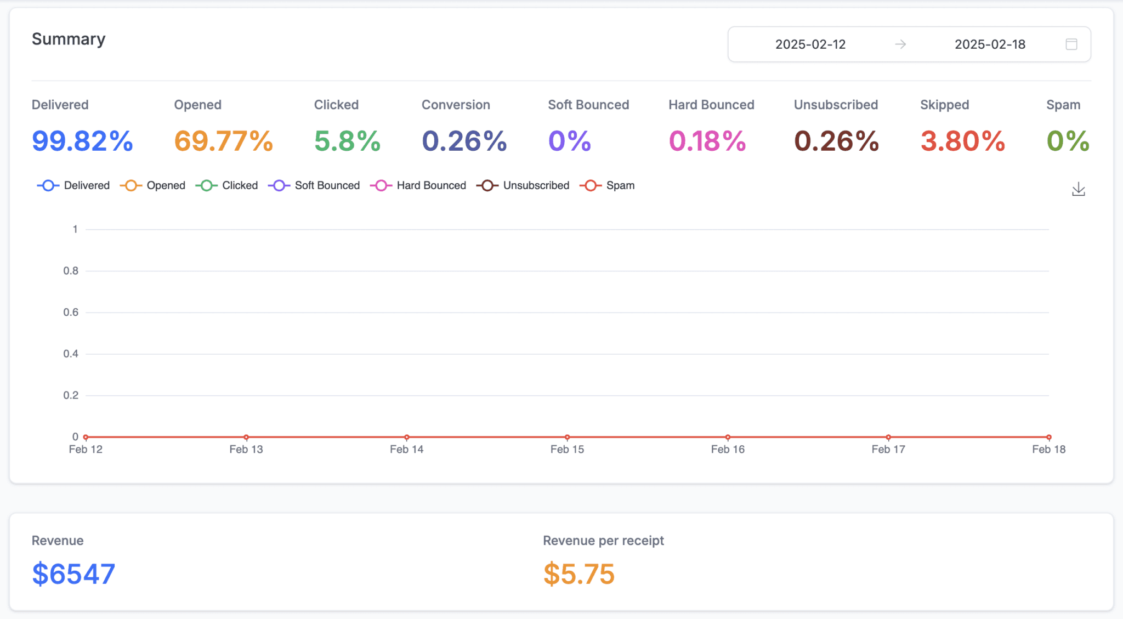Viewport: 1123px width, 619px height.
Task: Click the Delivered 99.82% metric
Action: tap(82, 141)
